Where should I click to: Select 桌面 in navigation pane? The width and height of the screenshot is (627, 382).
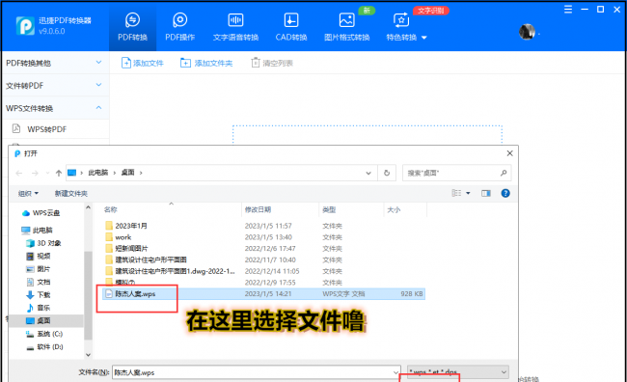click(45, 320)
